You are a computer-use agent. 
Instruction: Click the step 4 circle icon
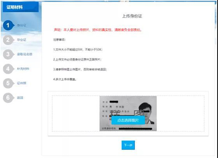(8, 69)
